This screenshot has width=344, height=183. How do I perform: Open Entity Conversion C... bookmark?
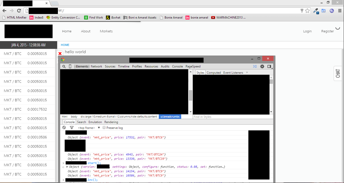point(63,17)
